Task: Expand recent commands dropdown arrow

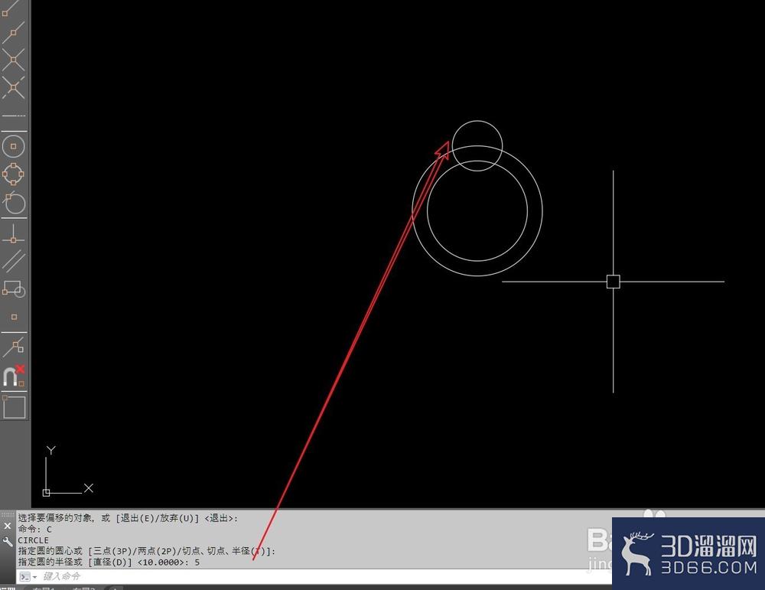Action: (x=34, y=577)
